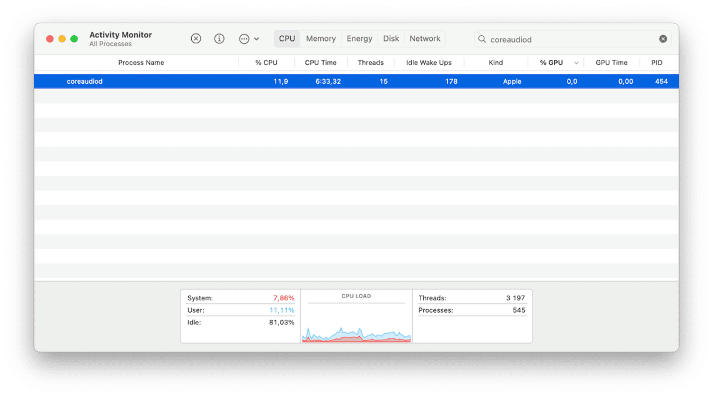Sort by Idle Wake Ups column
Screen dimensions: 713x397
pos(429,63)
